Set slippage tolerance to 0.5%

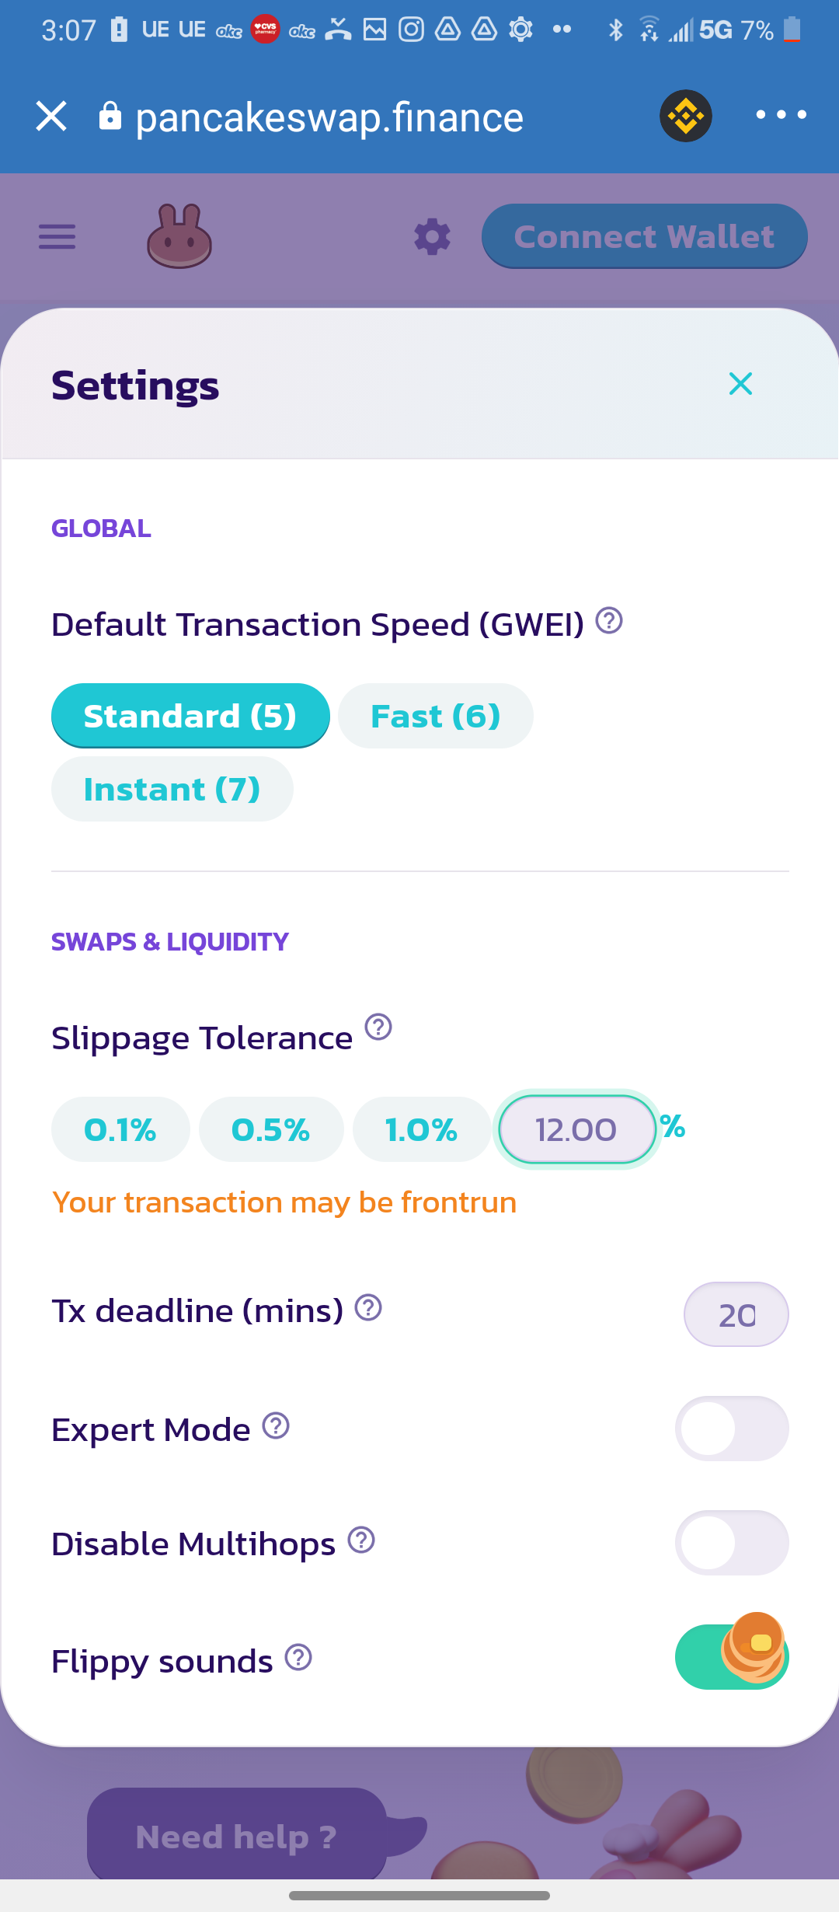pyautogui.click(x=270, y=1129)
